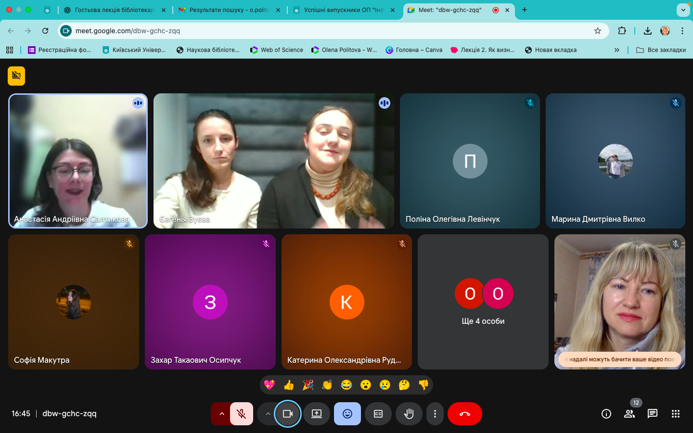Unmute the microphone

(x=242, y=414)
